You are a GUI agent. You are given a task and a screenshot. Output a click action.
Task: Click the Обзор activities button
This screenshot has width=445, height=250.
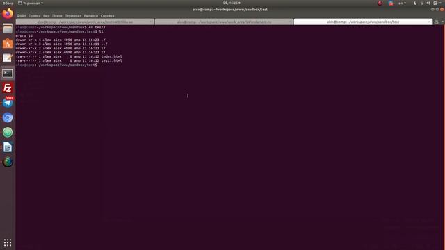8,3
